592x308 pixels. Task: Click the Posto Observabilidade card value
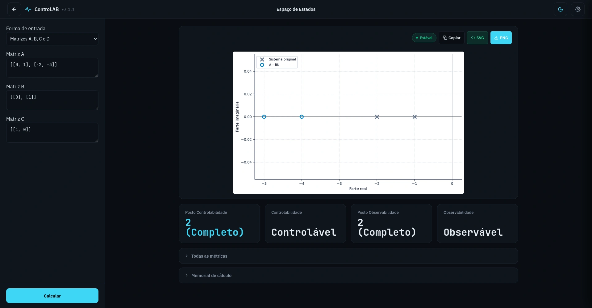point(387,227)
